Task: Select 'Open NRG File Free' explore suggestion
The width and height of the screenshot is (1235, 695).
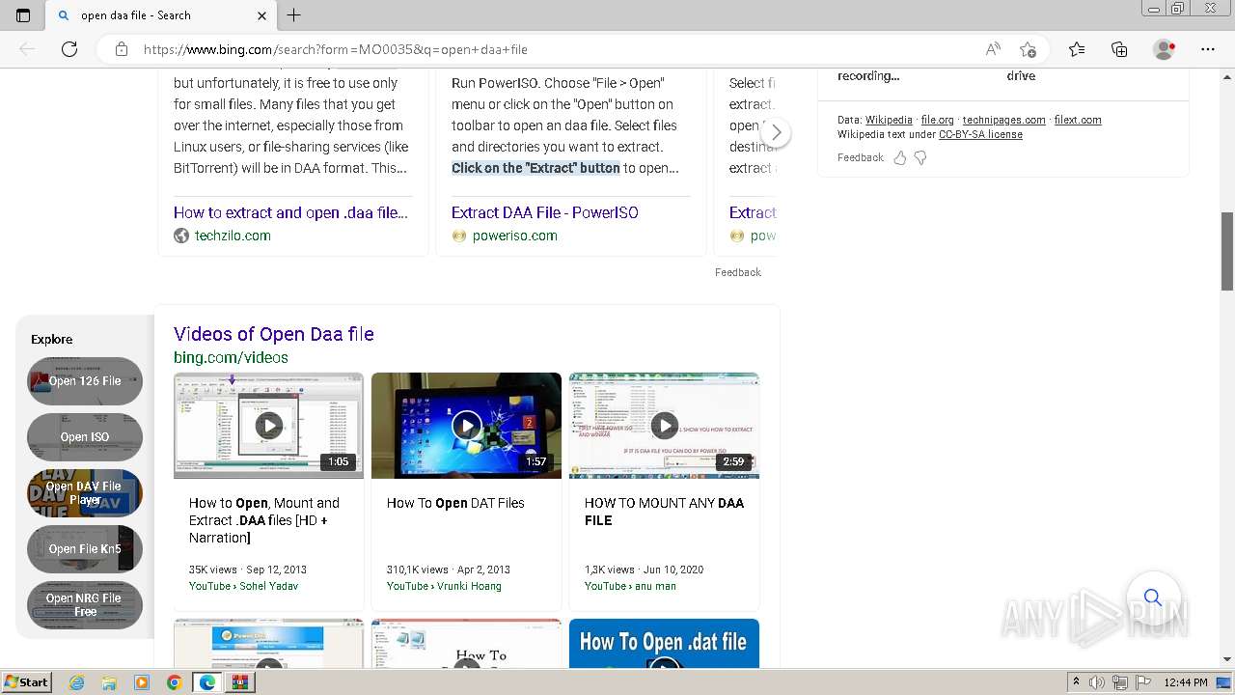Action: tap(85, 605)
